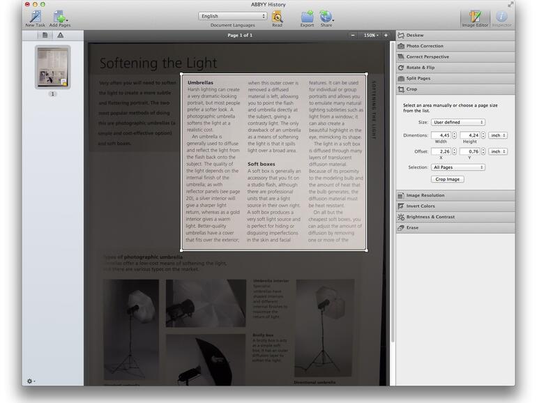Toggle the Image Editor panel
This screenshot has width=537, height=403.
coord(475,17)
